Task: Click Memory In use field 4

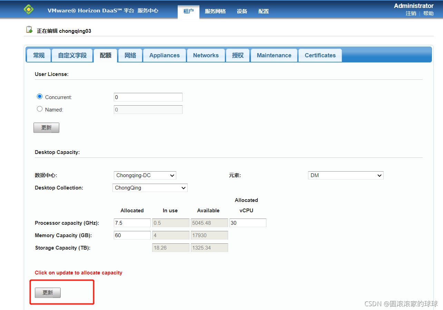Action: [171, 235]
